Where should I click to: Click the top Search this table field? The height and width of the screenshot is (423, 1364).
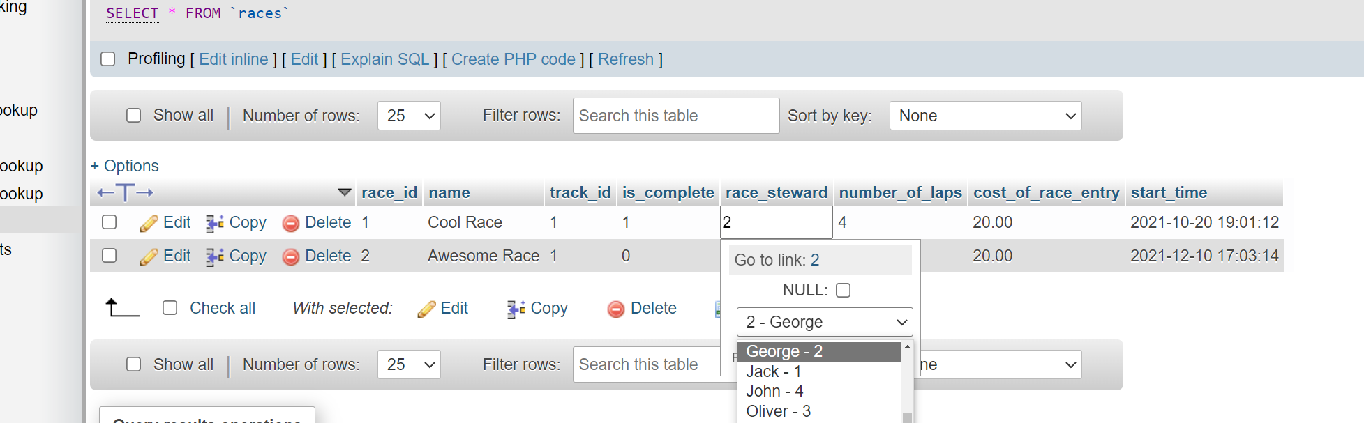[676, 116]
